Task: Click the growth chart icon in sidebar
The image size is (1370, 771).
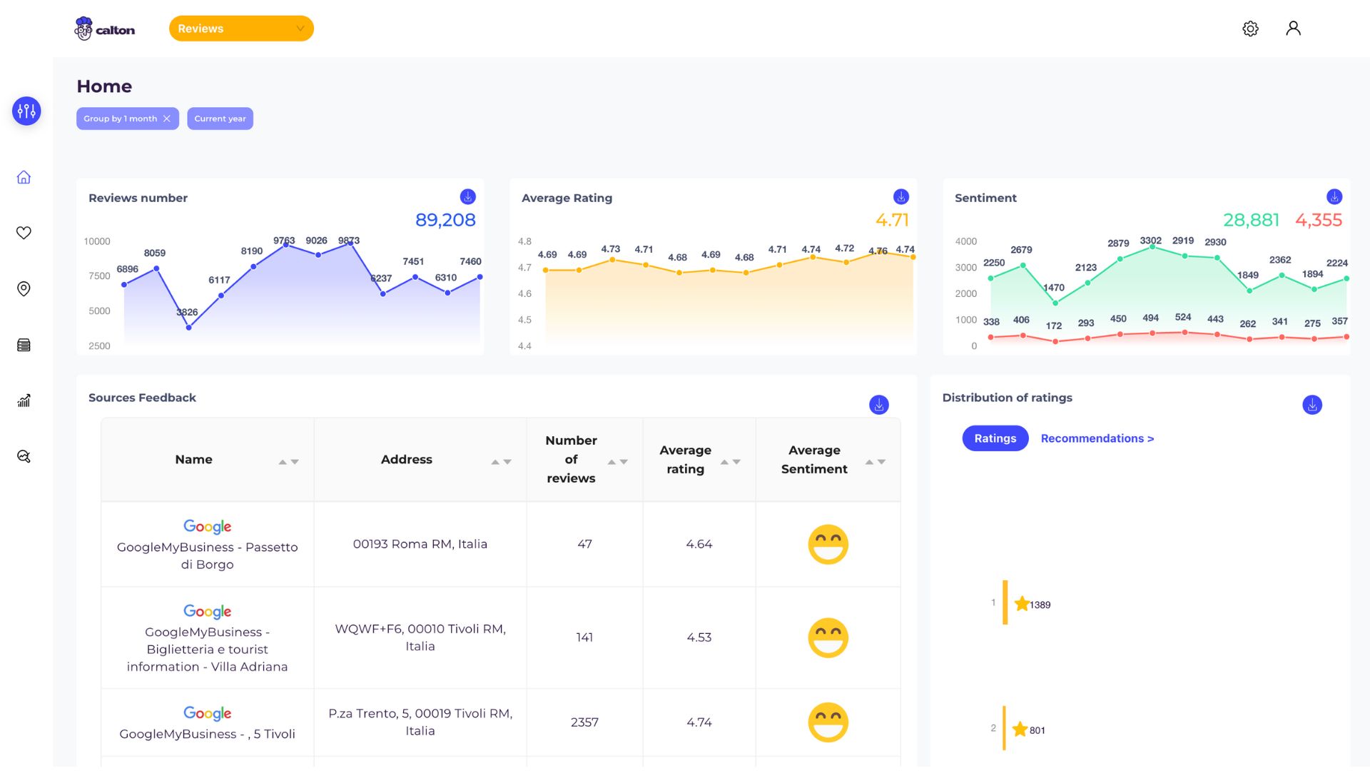Action: [x=24, y=400]
